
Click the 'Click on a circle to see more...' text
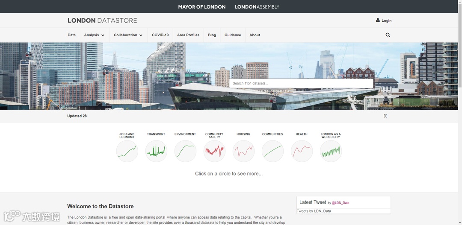coord(229,173)
